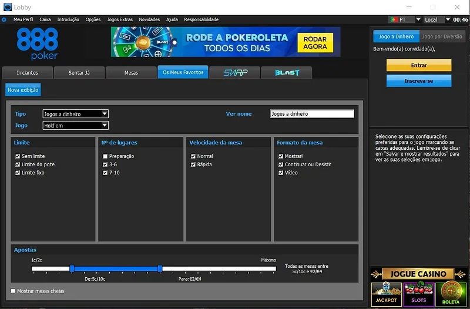Enable the Preparação seats checkbox
The width and height of the screenshot is (470, 309).
pyautogui.click(x=105, y=156)
